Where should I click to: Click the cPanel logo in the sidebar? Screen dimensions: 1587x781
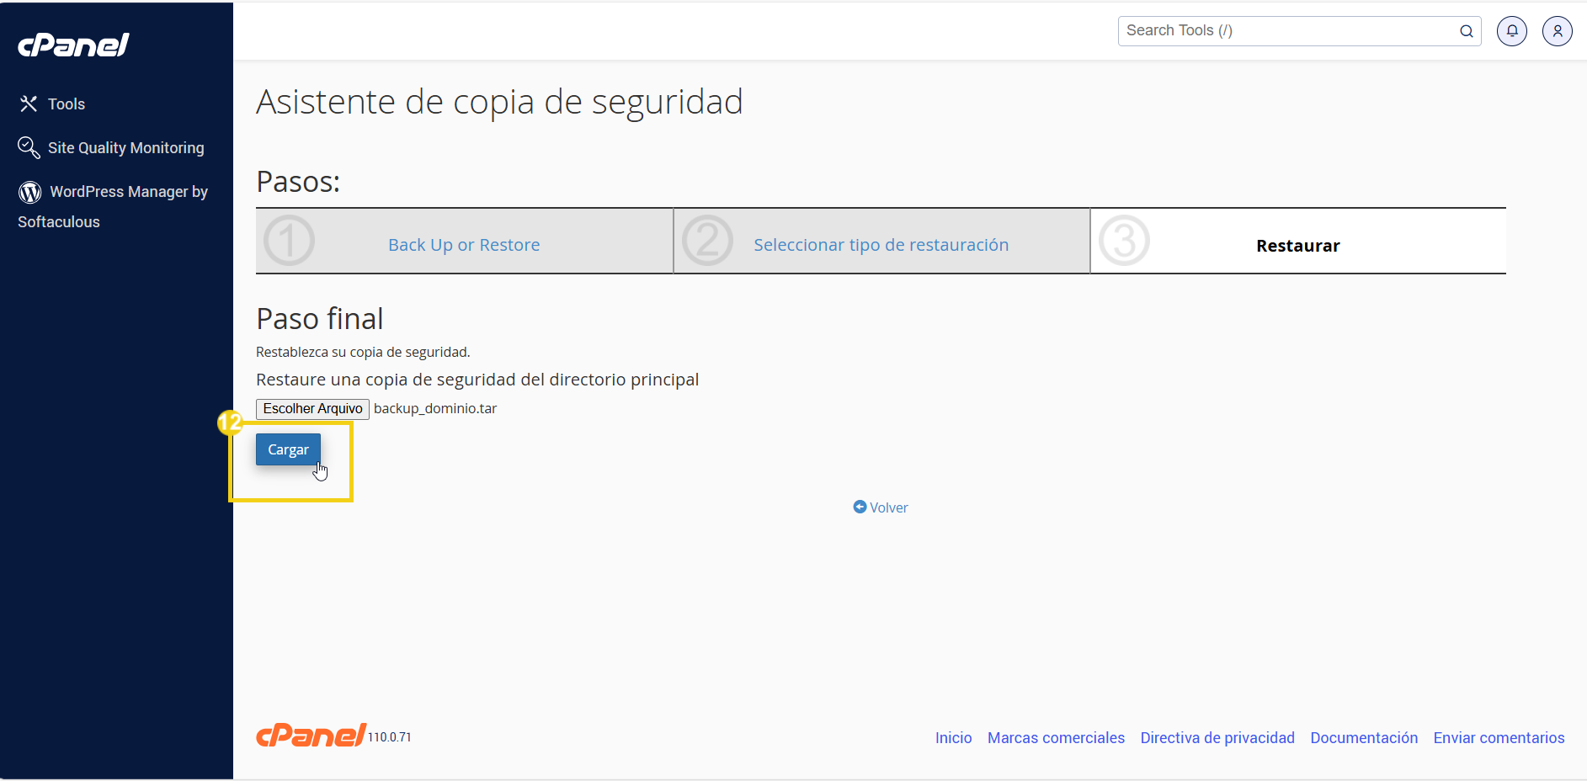pos(73,44)
